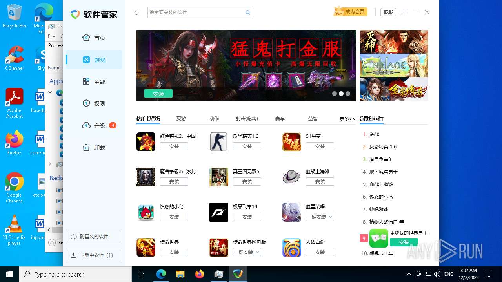Click the 大话西游 game icon
This screenshot has height=282, width=502.
(292, 248)
